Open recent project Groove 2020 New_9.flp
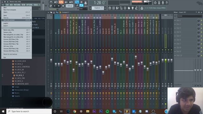 16,39
